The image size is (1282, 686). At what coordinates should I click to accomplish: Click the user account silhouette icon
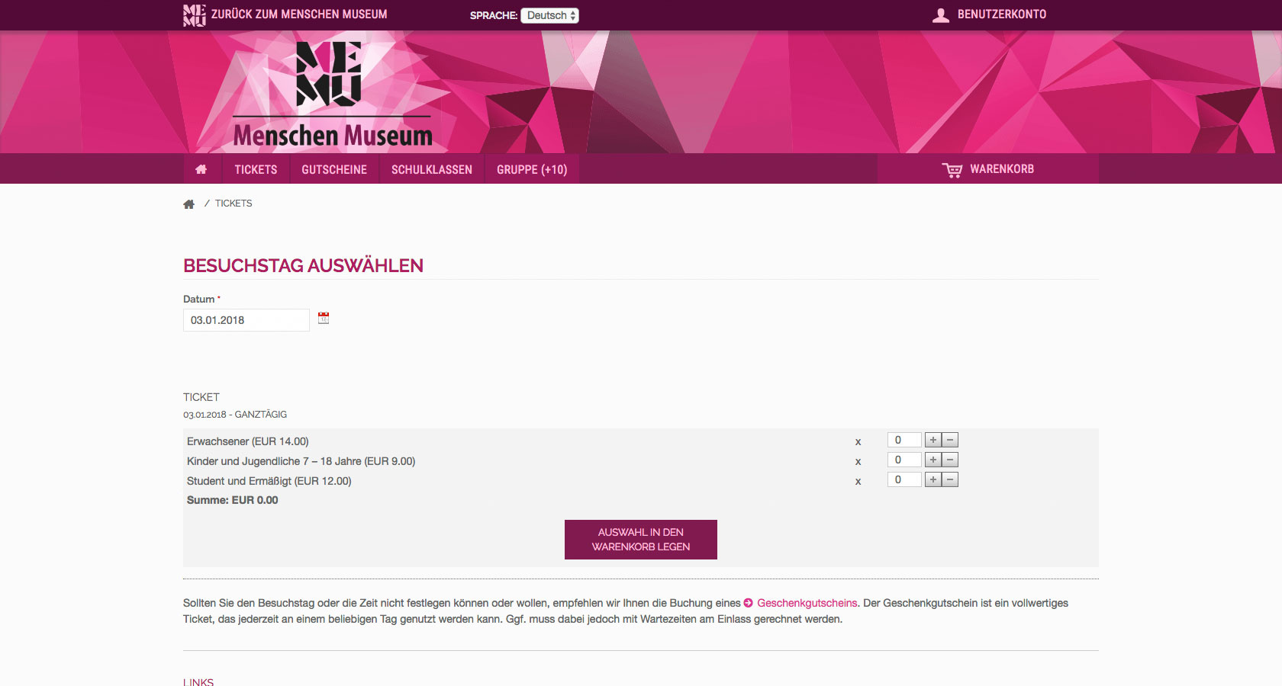pyautogui.click(x=941, y=15)
